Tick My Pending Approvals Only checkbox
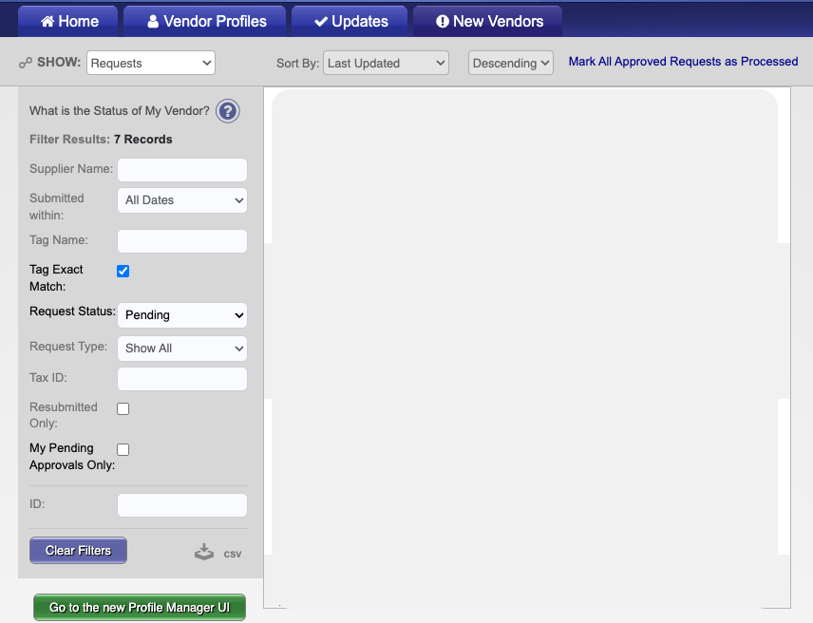This screenshot has height=623, width=813. (x=123, y=449)
